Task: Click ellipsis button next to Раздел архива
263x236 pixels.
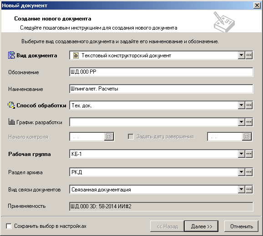Action: click(249, 172)
